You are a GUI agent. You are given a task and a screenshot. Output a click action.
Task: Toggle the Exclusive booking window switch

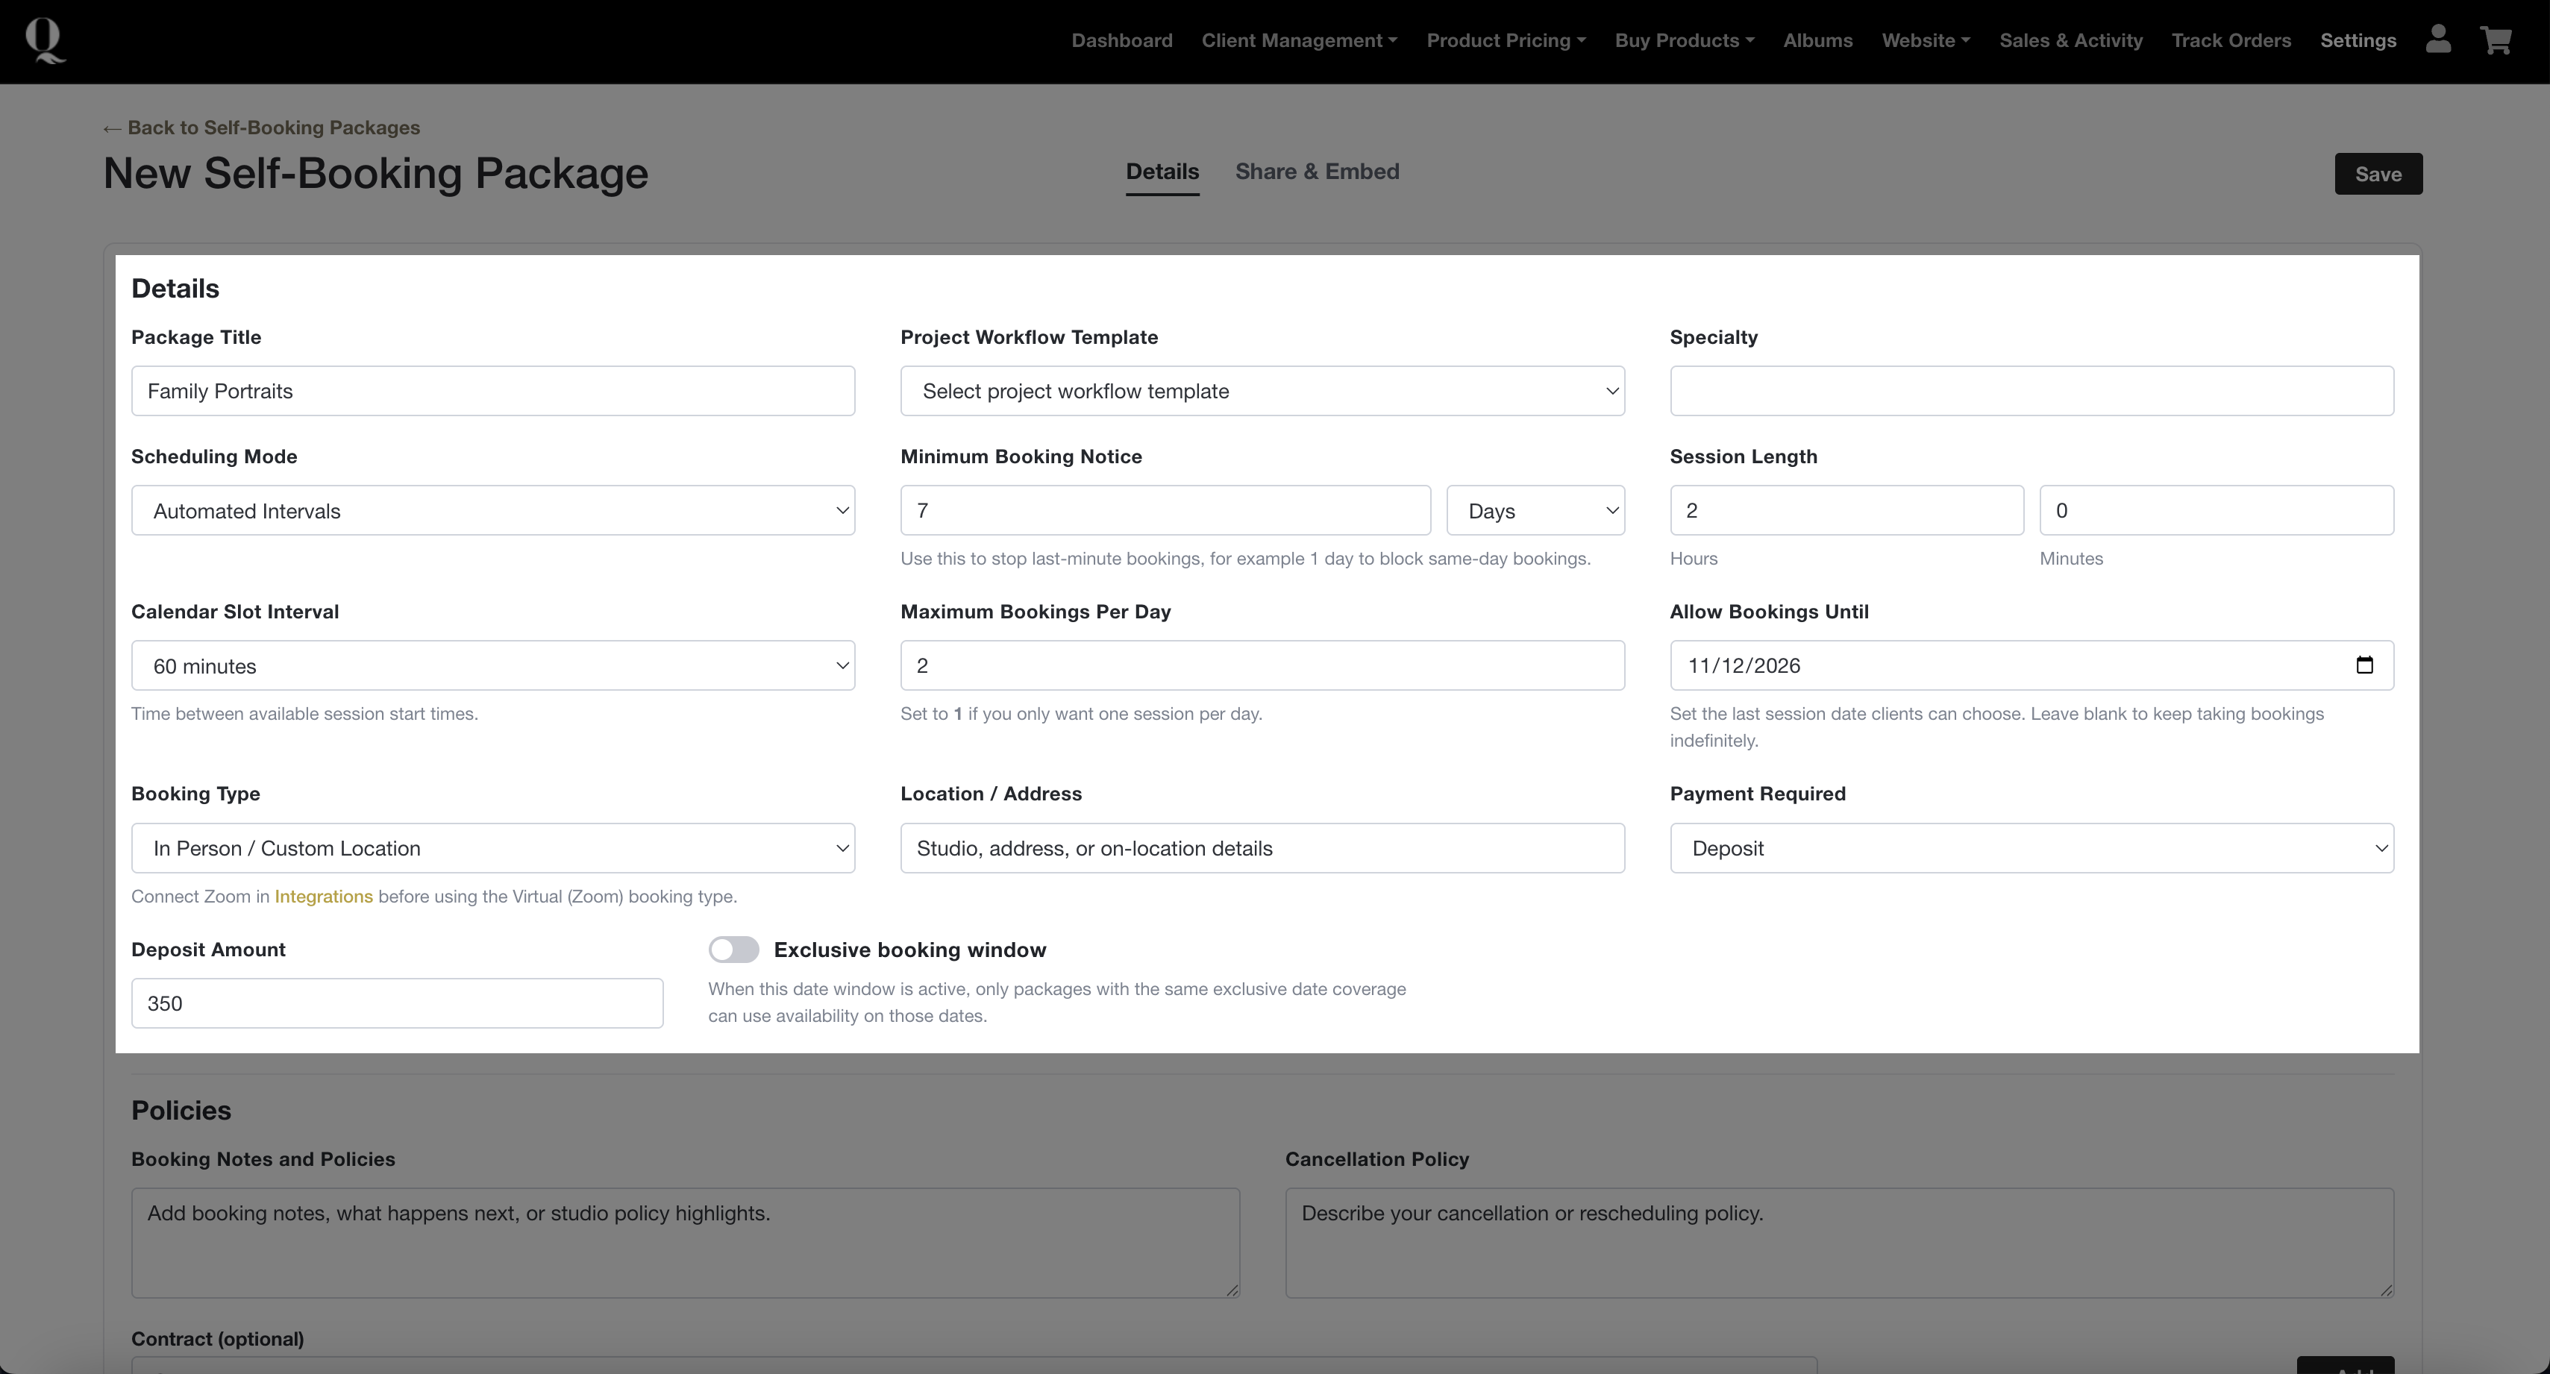[x=733, y=950]
